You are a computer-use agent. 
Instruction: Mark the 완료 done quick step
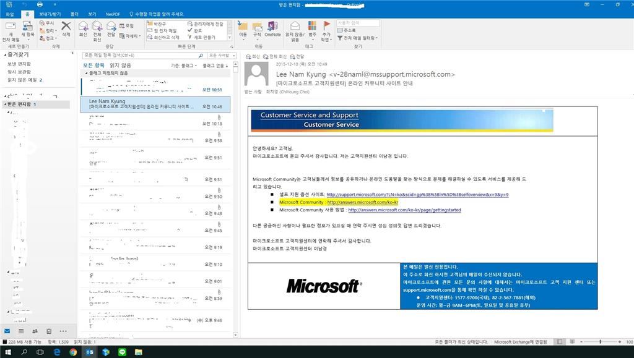[x=194, y=31]
